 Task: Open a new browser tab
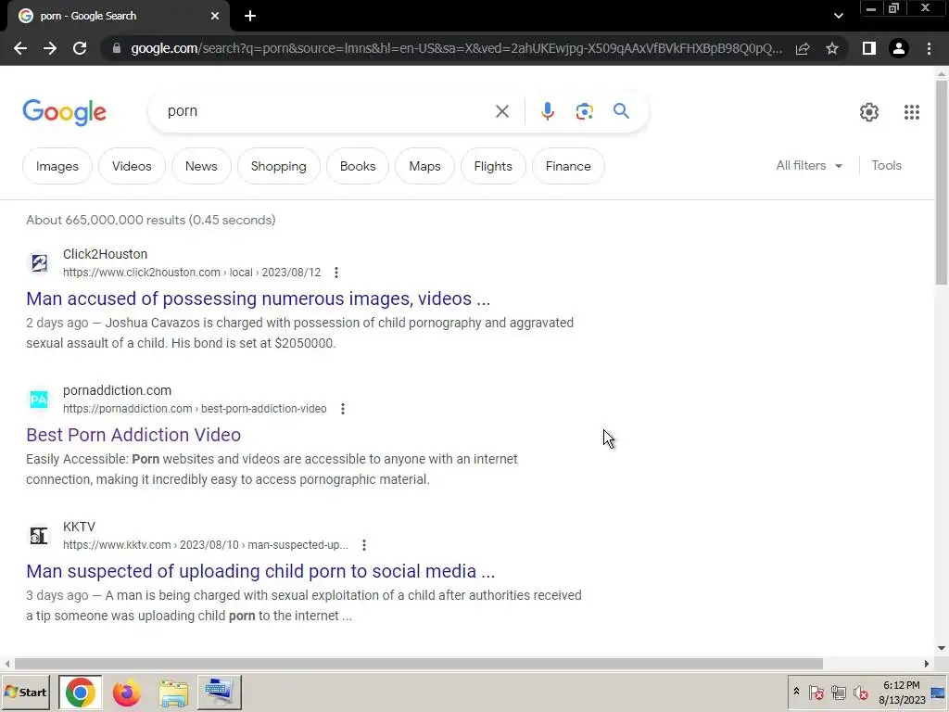click(x=250, y=16)
